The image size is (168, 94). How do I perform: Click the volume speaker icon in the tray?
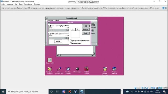click(x=148, y=92)
